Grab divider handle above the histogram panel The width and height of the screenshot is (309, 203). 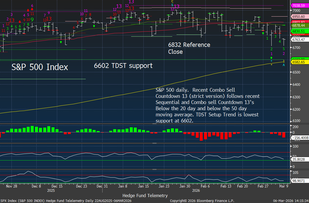point(154,124)
